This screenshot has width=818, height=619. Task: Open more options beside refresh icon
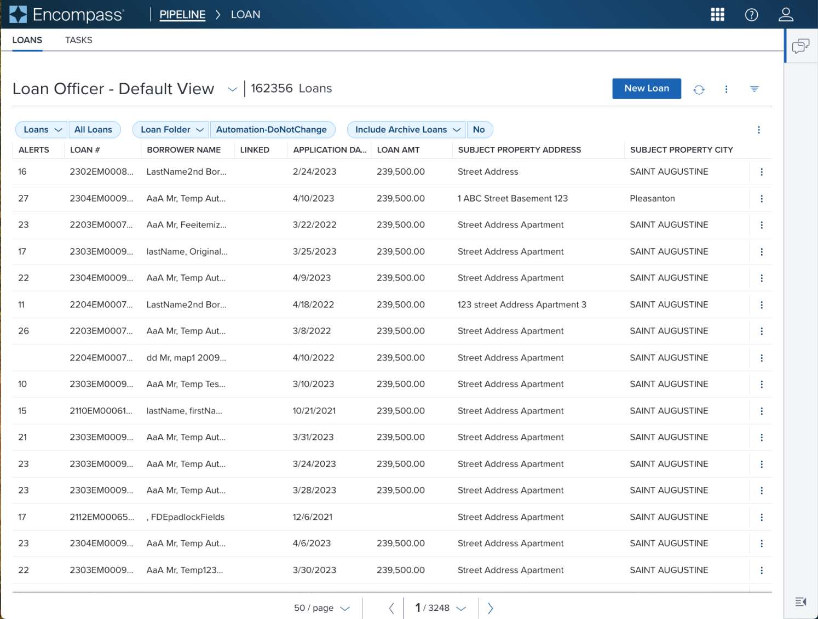click(726, 89)
